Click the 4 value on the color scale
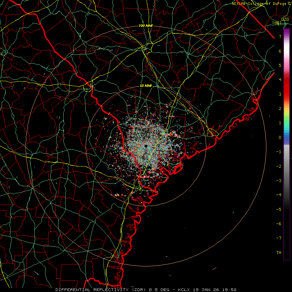Viewport: 292px width, 292px height. [280, 80]
